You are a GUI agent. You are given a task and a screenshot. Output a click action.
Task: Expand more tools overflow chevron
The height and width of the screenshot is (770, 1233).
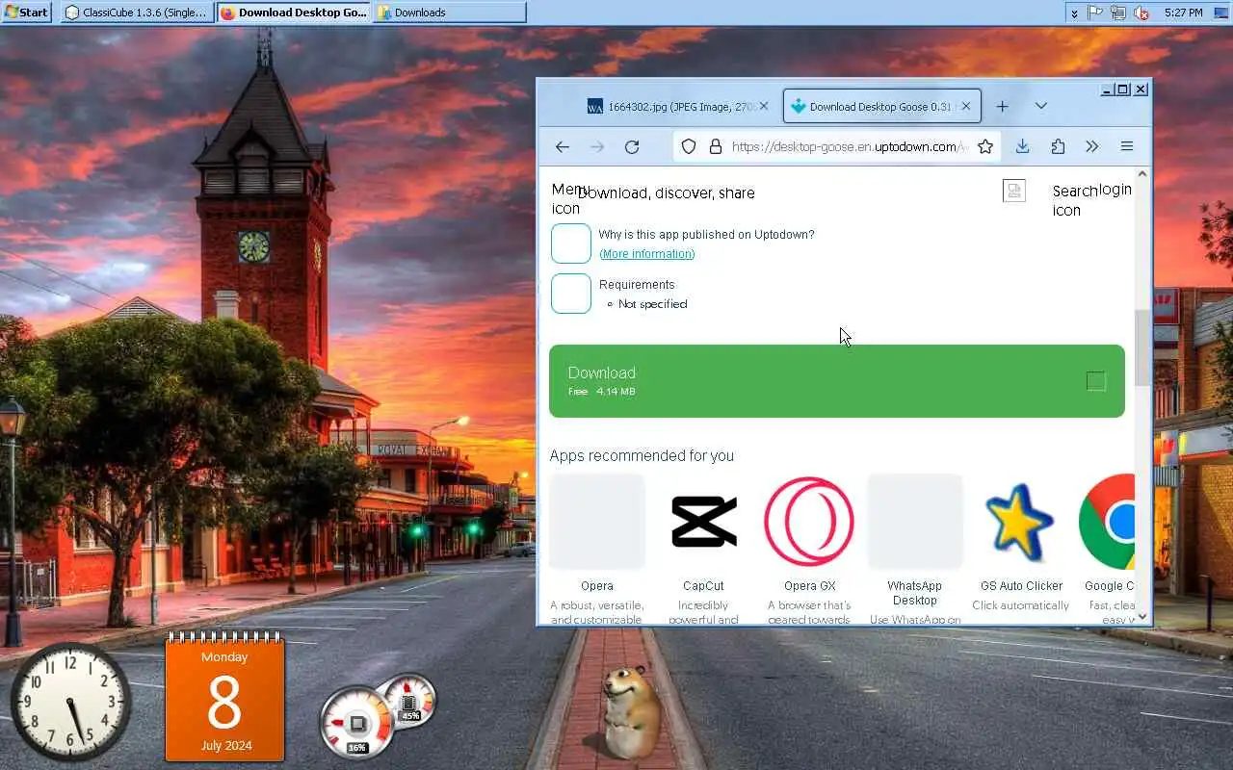click(1091, 146)
